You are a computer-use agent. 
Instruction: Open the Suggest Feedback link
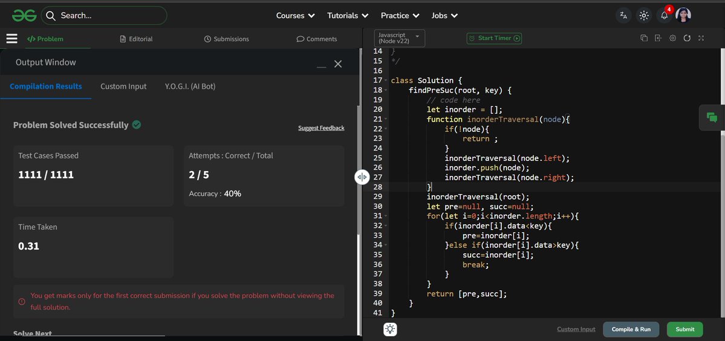[x=321, y=128]
